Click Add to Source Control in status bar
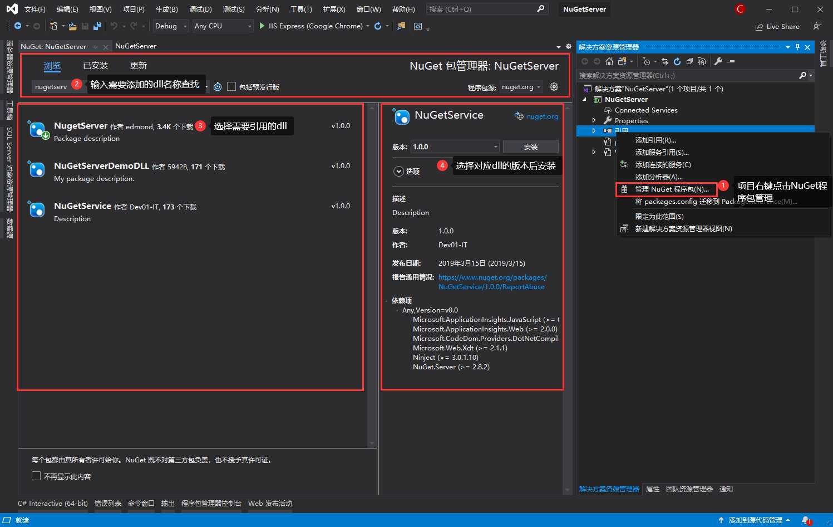The image size is (833, 527). click(755, 520)
